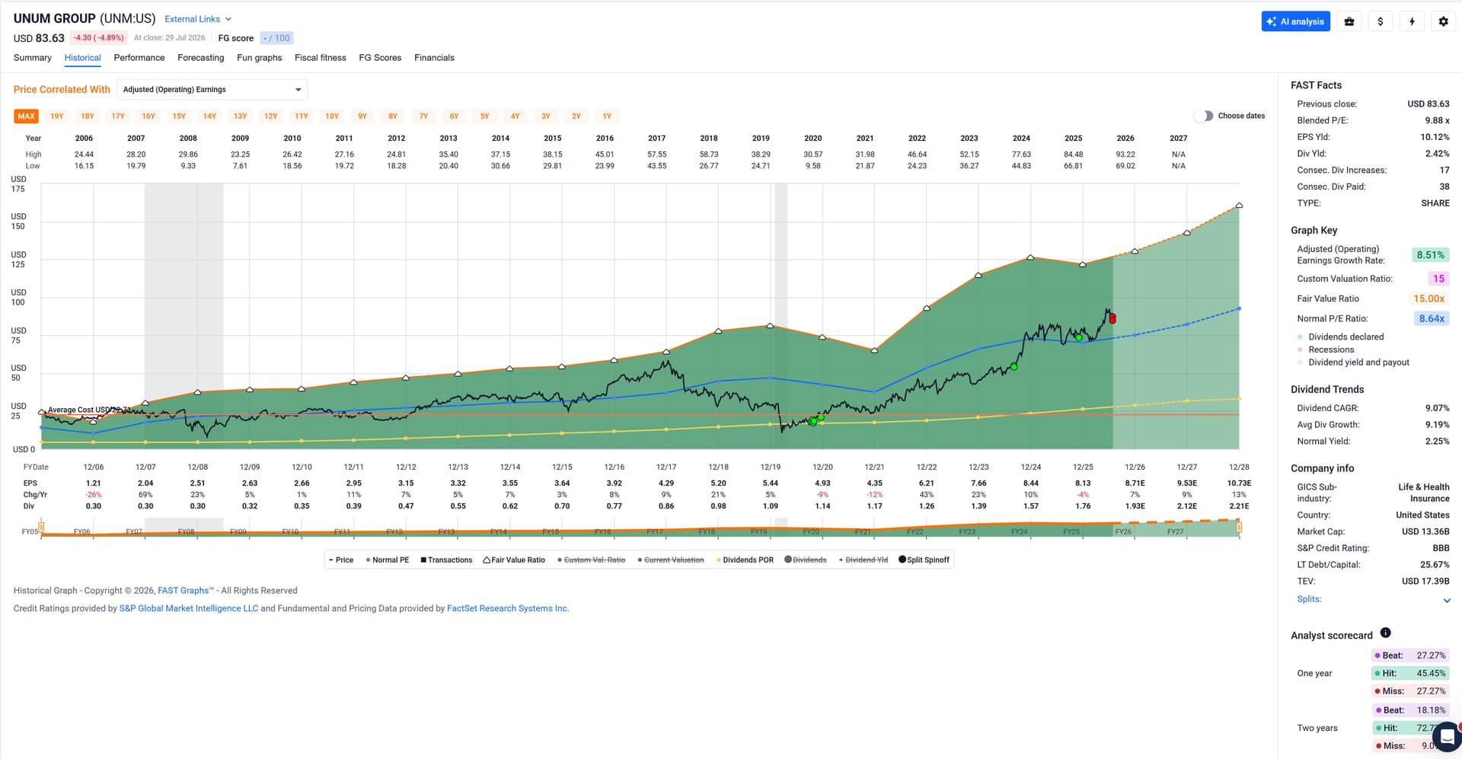The height and width of the screenshot is (759, 1462).
Task: Open S&P Global Market Intelligence LLC link
Action: coord(189,609)
